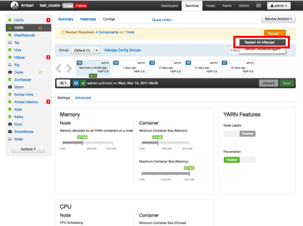Click Oozie restart-required refresh icon
This screenshot has height=226, width=303.
tap(40, 72)
